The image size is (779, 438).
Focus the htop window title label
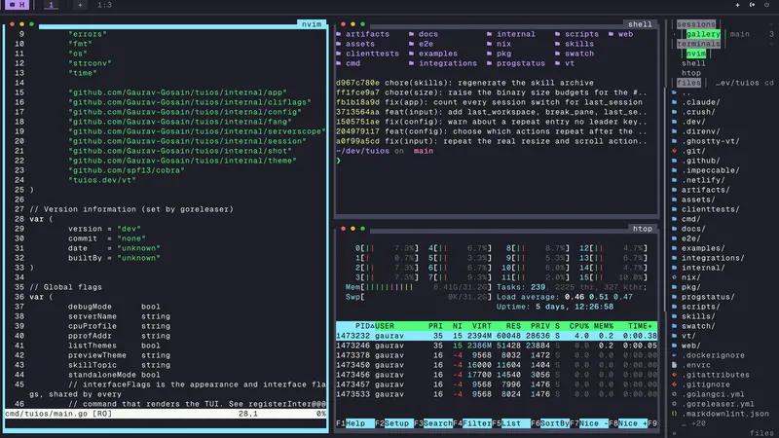643,229
